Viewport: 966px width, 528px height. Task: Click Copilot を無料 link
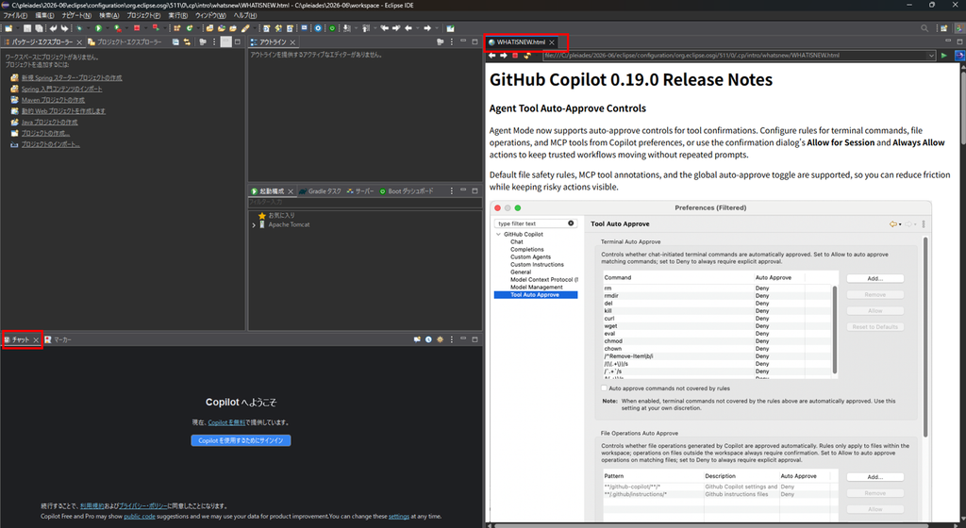226,422
